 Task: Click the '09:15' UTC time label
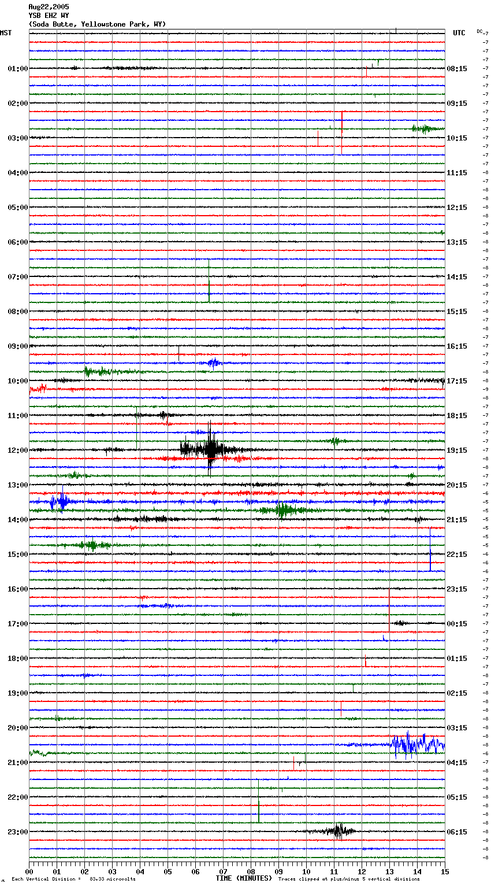tap(457, 104)
